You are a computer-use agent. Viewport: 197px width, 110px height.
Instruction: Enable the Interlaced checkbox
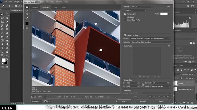pyautogui.click(x=125, y=17)
